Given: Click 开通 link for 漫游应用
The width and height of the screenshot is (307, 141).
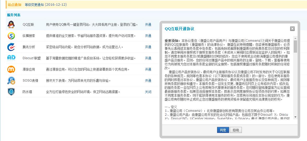Looking at the screenshot, I should click(x=148, y=69).
